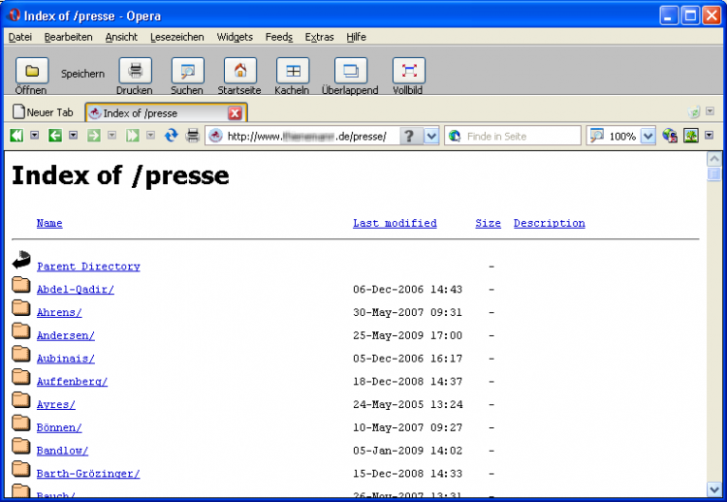Screen dimensions: 727x502
Task: Cascade windows using Überlappend icon
Action: (351, 71)
